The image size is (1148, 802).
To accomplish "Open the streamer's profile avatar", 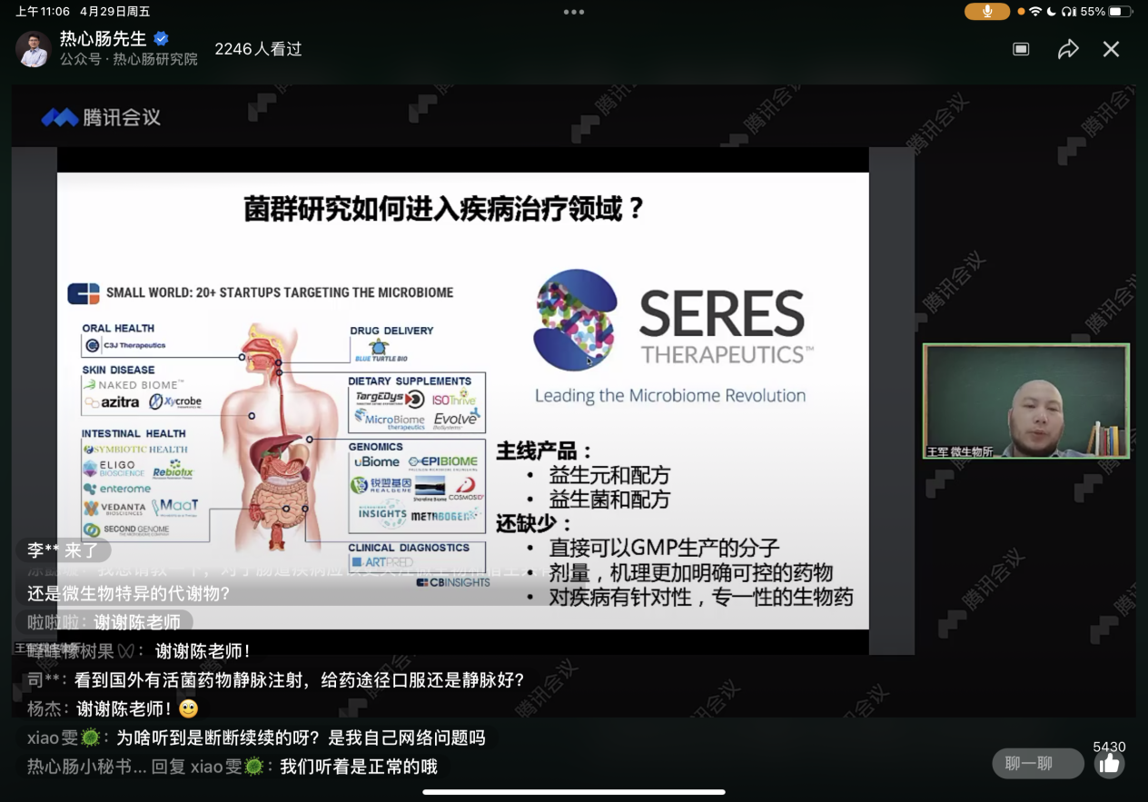I will tap(34, 47).
